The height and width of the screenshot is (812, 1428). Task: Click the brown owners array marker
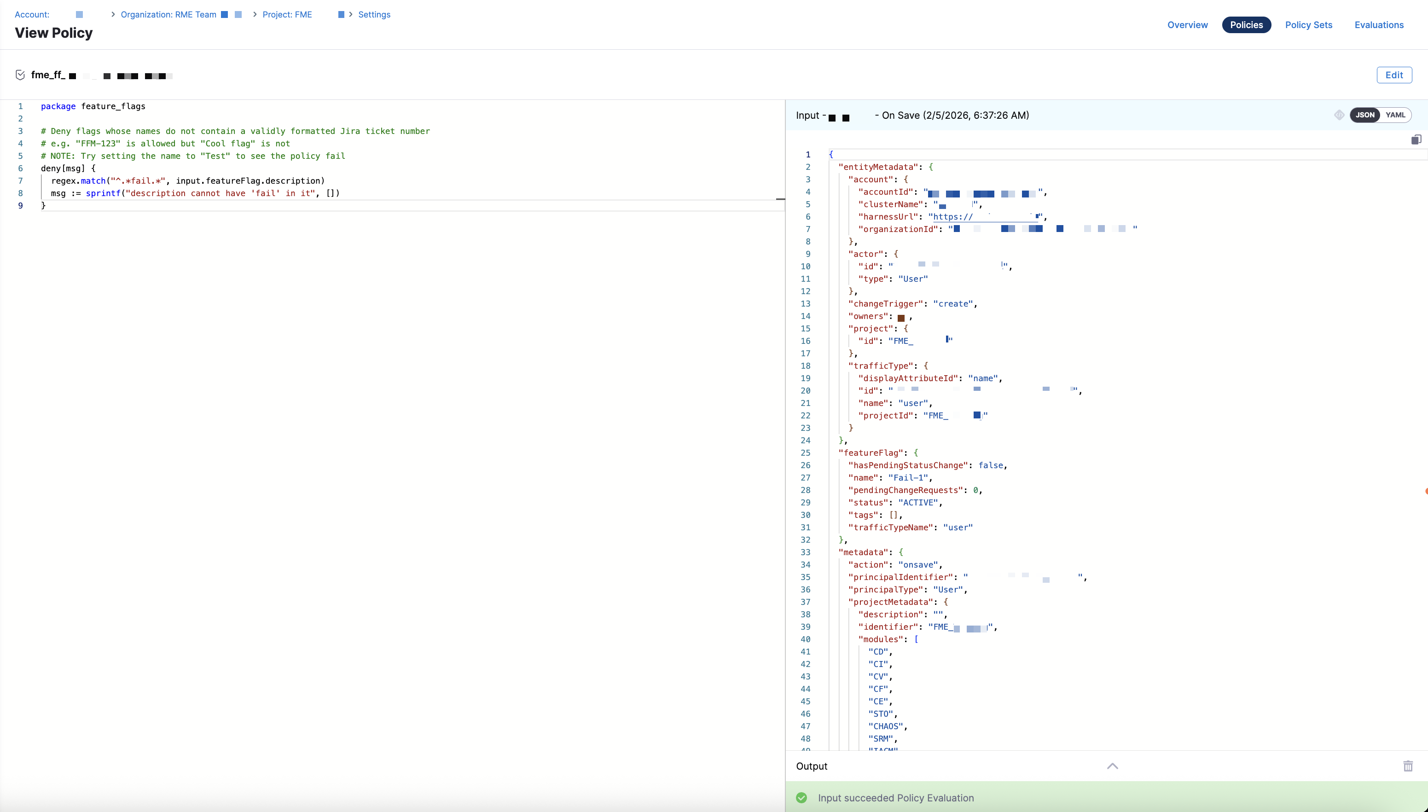pyautogui.click(x=901, y=318)
